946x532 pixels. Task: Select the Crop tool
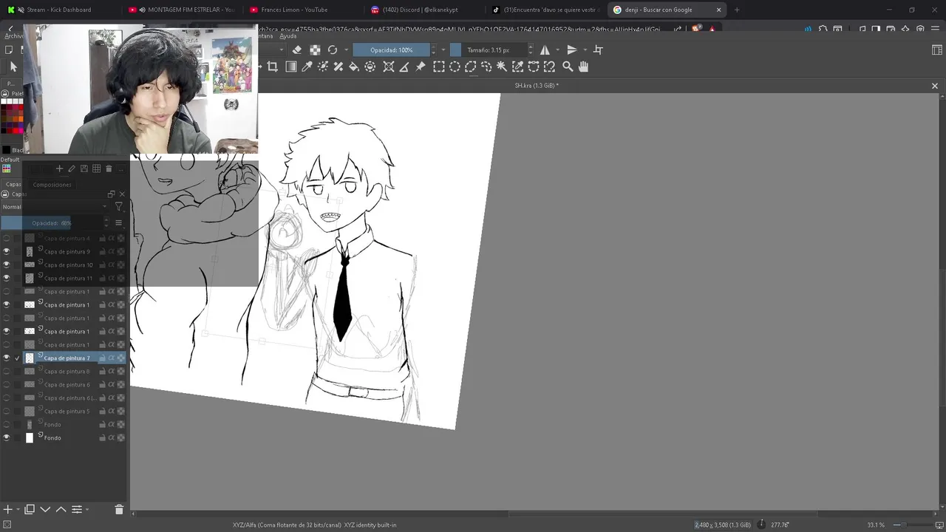[272, 66]
